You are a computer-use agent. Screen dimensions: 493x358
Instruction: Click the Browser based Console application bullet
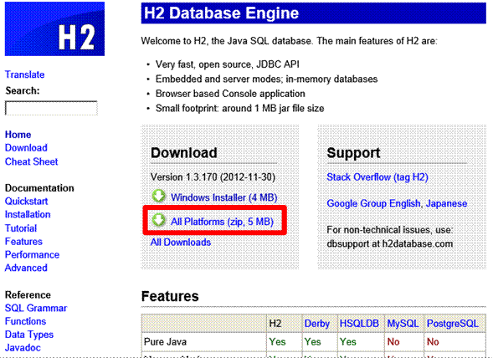(230, 94)
